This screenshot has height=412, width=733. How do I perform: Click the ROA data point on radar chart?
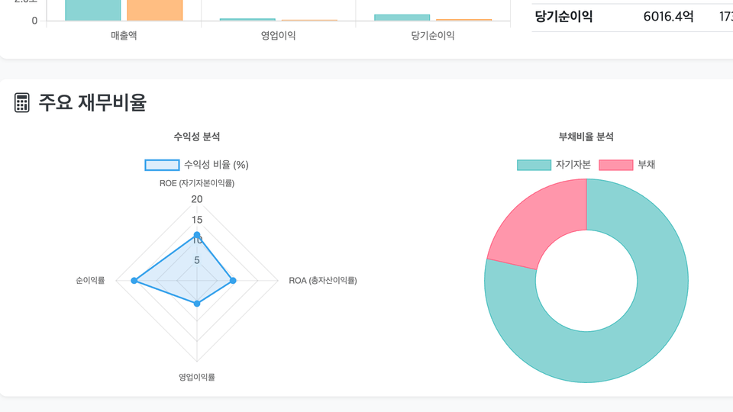(234, 281)
